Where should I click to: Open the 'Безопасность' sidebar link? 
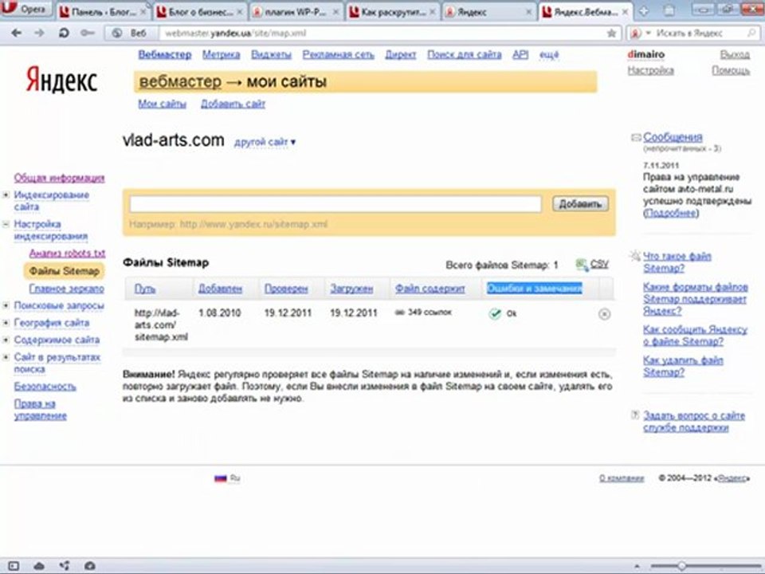tap(45, 387)
